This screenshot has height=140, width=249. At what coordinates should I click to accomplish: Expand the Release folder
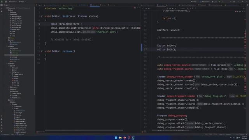coord(9,14)
